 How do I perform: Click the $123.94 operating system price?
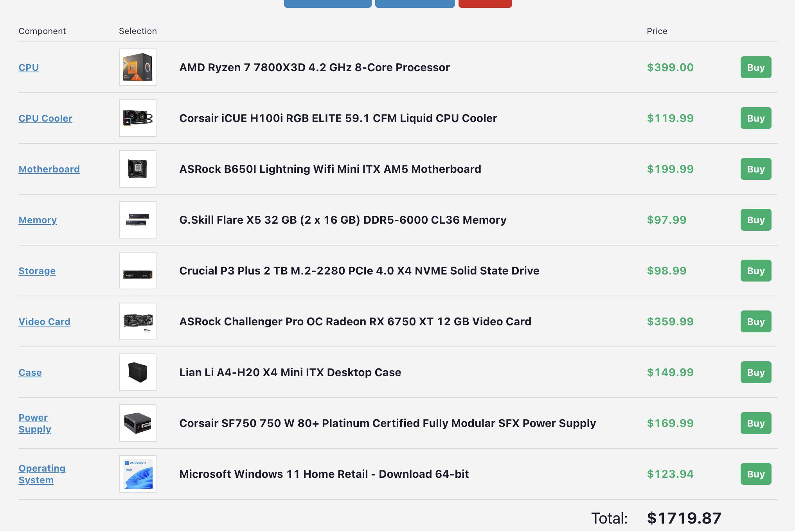point(670,474)
